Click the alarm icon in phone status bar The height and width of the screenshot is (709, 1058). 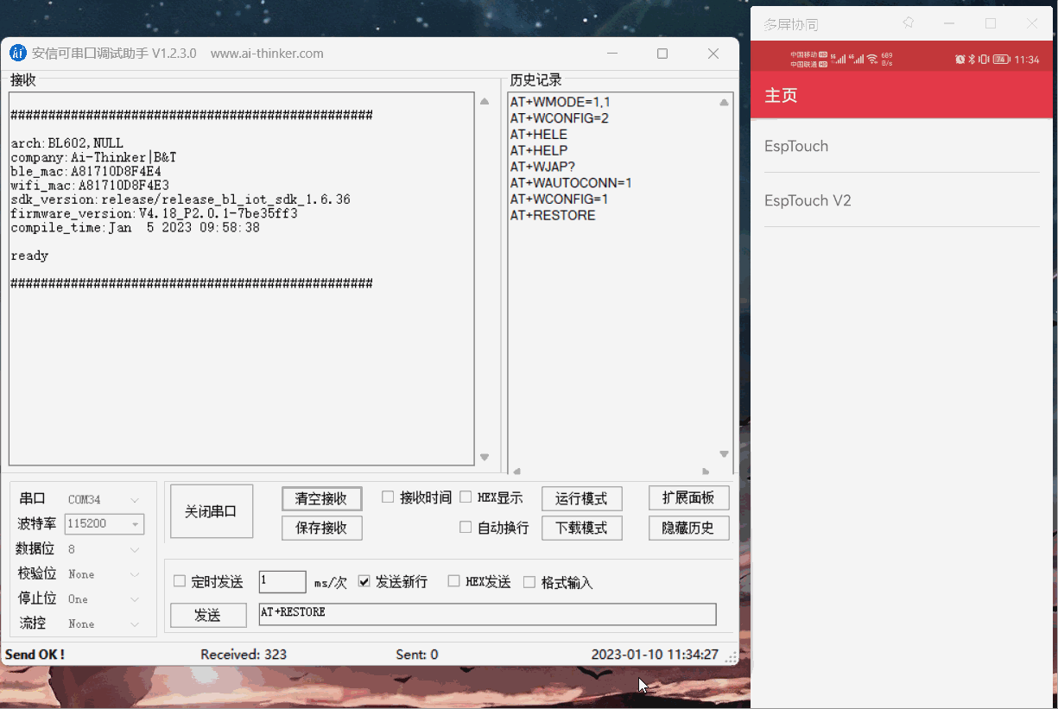point(960,60)
